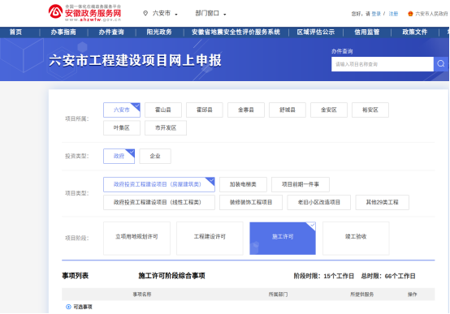This screenshot has width=450, height=314.
Task: Click the Anhui government service logo
Action: pos(84,13)
